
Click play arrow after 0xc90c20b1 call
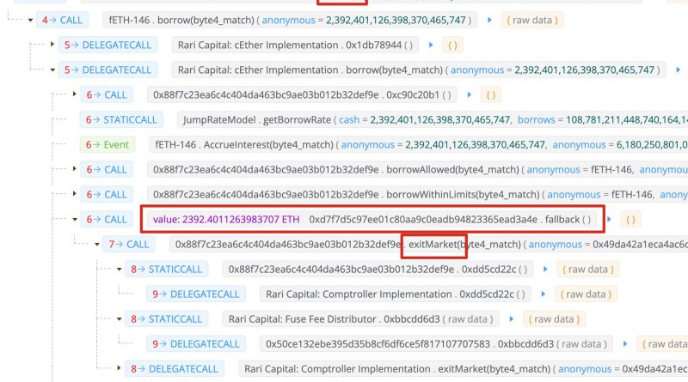470,94
